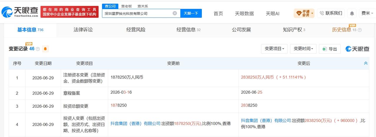Open 联系我们 contact link
This screenshot has width=376, height=137.
(331, 13)
